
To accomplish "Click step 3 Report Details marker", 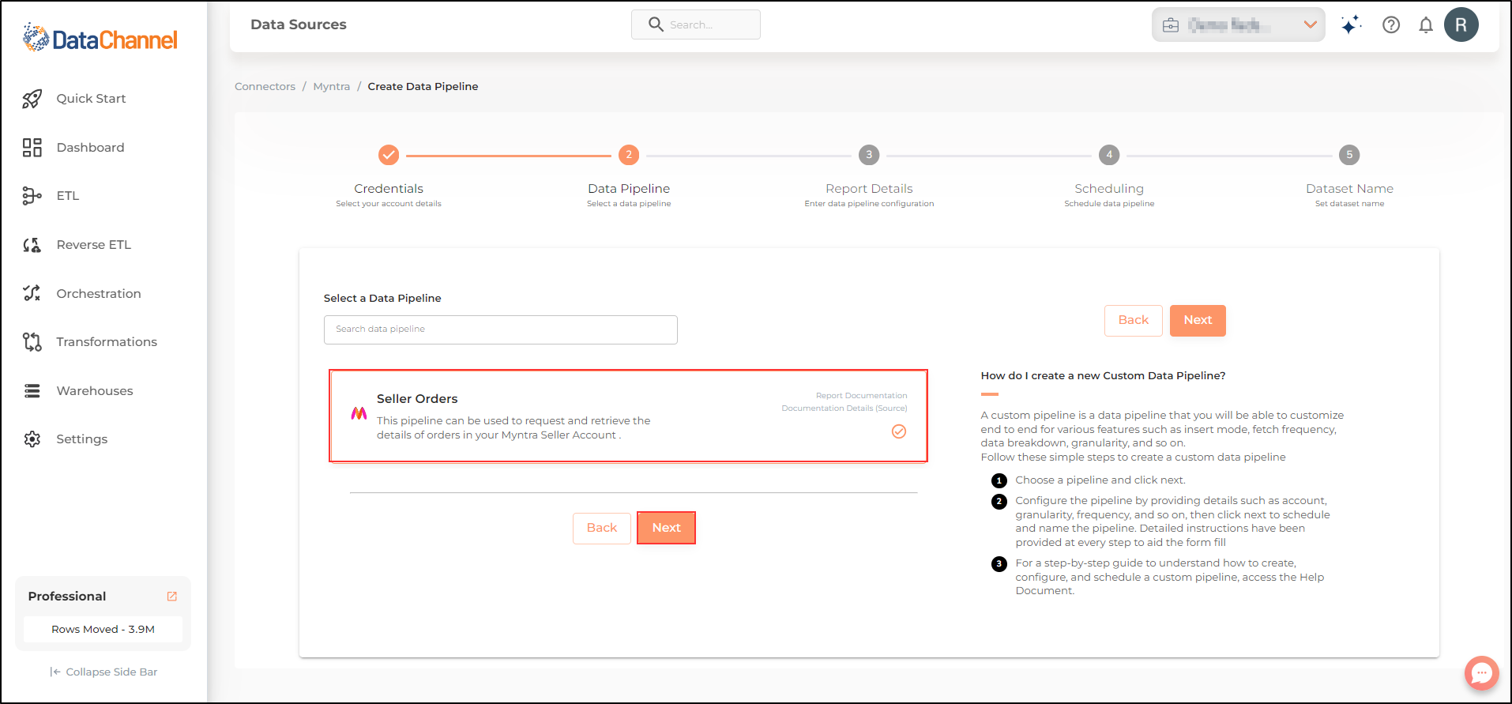I will [869, 155].
